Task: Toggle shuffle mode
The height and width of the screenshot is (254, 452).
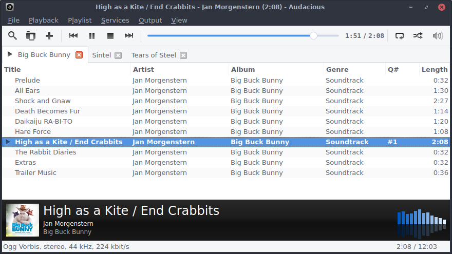Action: (x=418, y=36)
